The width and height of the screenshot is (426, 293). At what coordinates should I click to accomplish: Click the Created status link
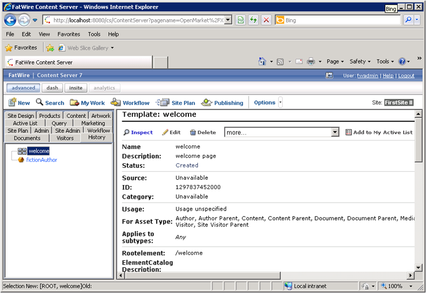point(187,165)
